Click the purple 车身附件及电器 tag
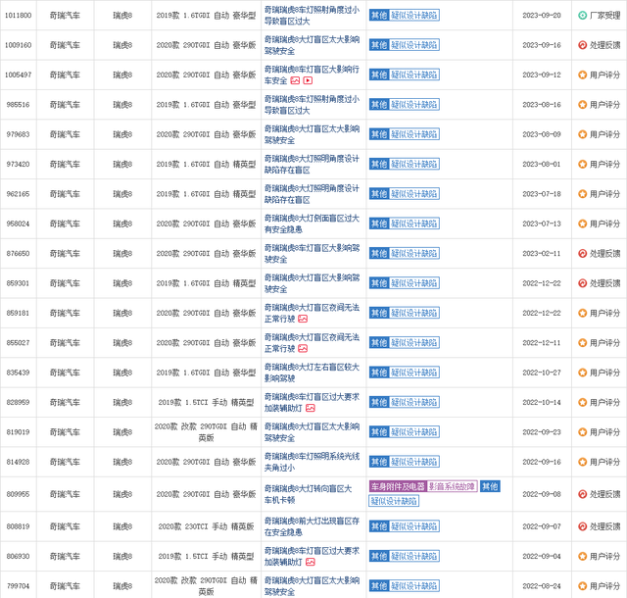Screen dimensions: 627x598 [398, 486]
